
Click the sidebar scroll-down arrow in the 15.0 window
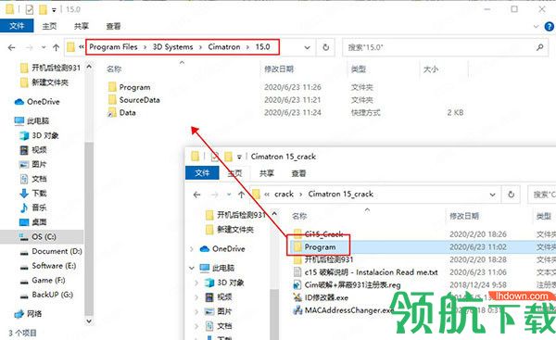89,321
